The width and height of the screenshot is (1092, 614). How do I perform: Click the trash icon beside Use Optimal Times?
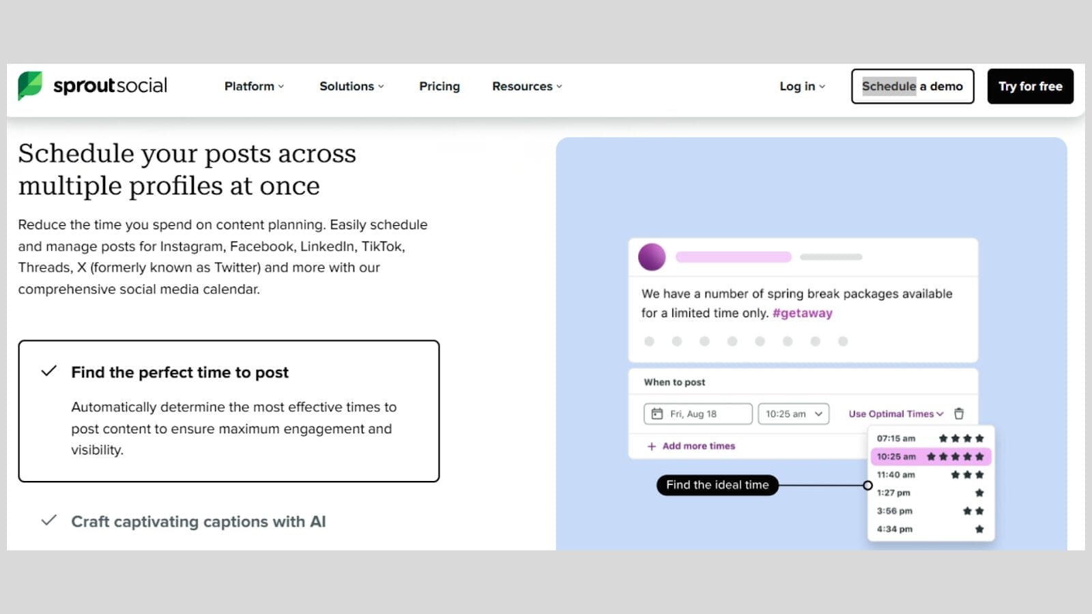coord(959,413)
